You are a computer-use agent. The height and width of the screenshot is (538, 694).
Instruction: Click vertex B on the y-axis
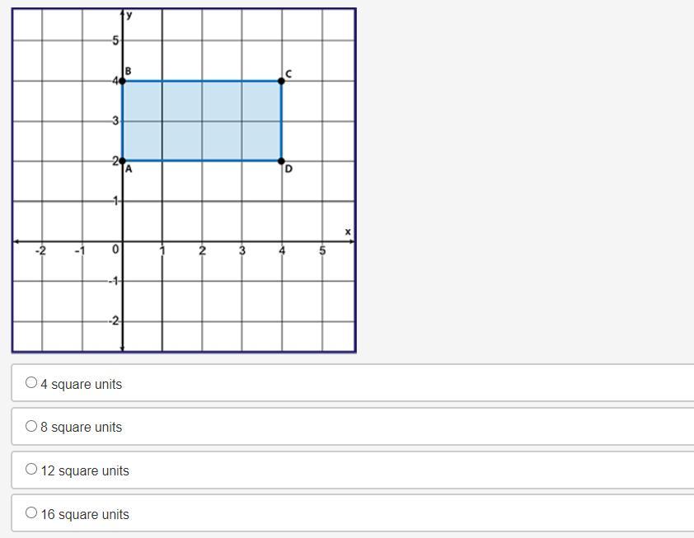122,81
